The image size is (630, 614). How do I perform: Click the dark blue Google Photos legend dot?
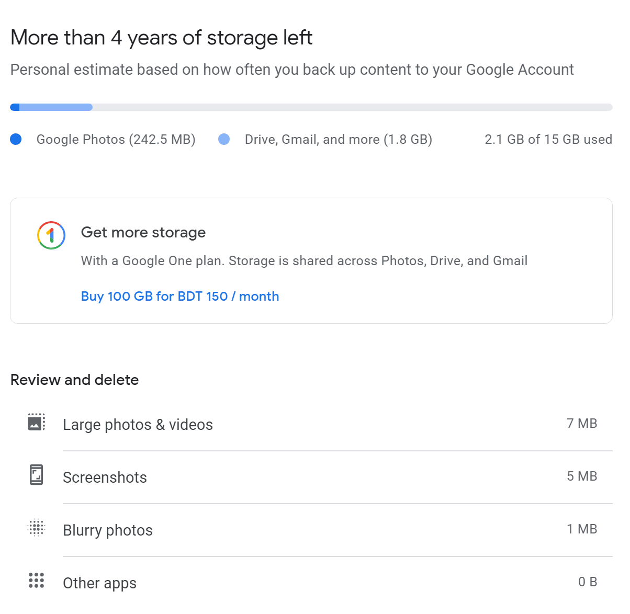(16, 139)
